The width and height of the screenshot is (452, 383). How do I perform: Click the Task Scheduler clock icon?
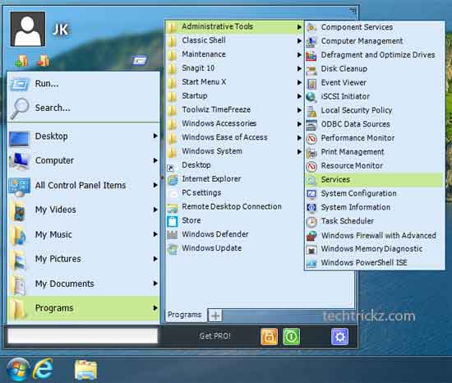pos(311,221)
